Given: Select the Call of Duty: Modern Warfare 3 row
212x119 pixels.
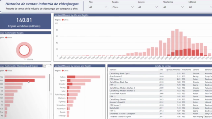Looking at the screenshot, I should [x=160, y=91].
